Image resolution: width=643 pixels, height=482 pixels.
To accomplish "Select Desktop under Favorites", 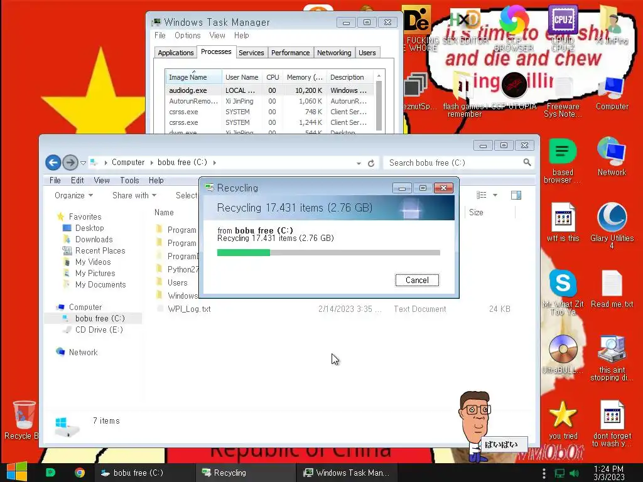I will tap(89, 228).
